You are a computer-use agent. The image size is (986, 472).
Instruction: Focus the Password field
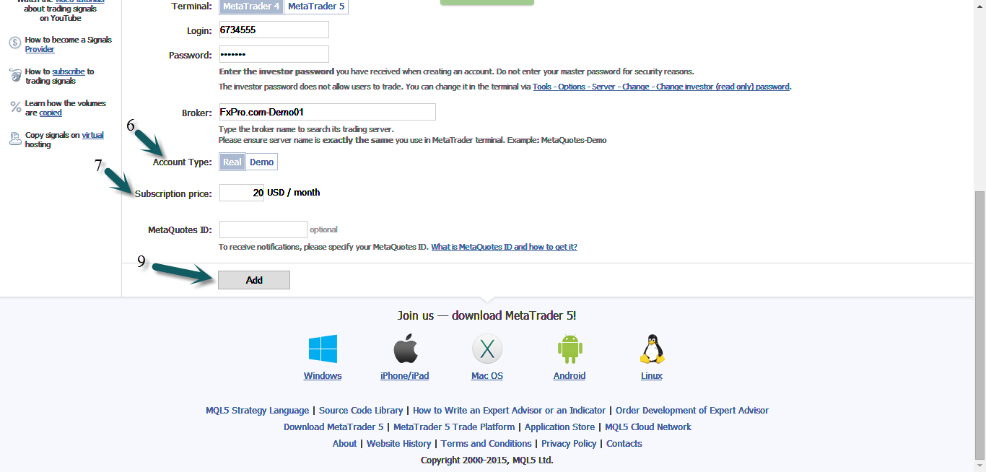point(274,54)
